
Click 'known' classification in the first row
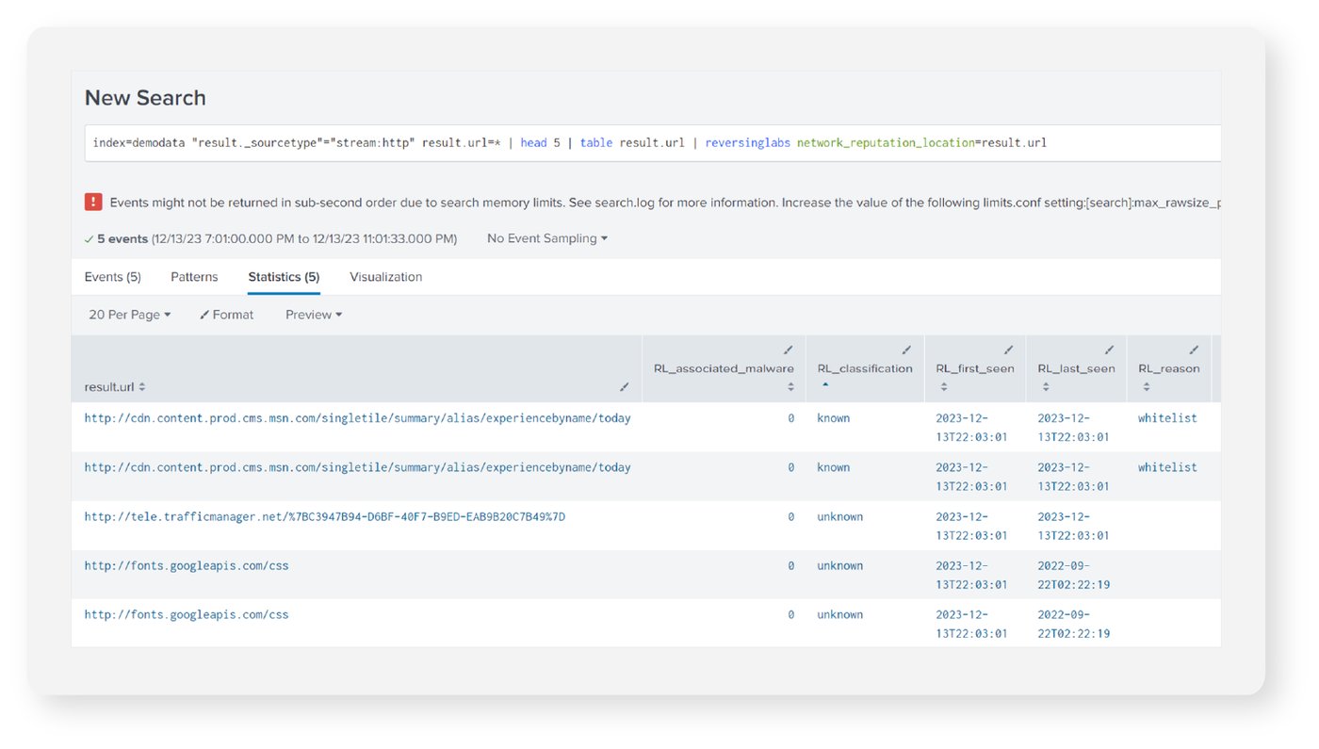pyautogui.click(x=834, y=417)
